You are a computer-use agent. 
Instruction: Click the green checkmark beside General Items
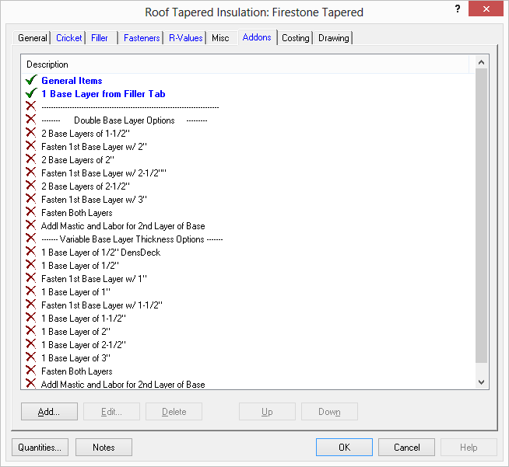tap(30, 80)
